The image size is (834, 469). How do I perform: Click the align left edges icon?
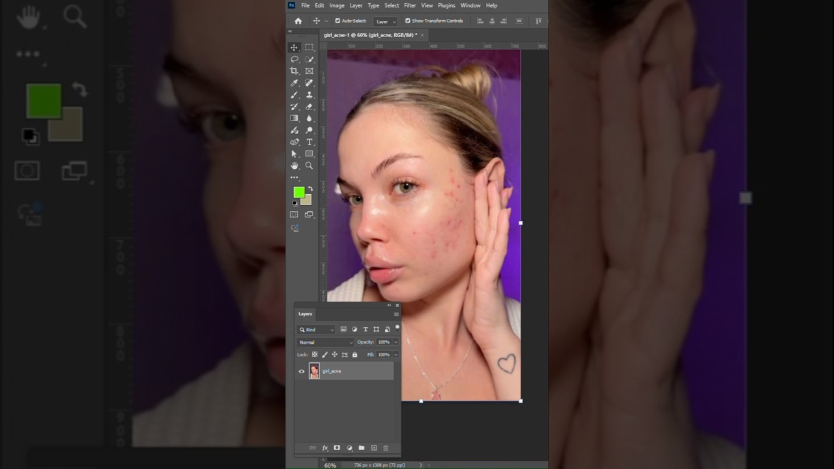pos(480,21)
